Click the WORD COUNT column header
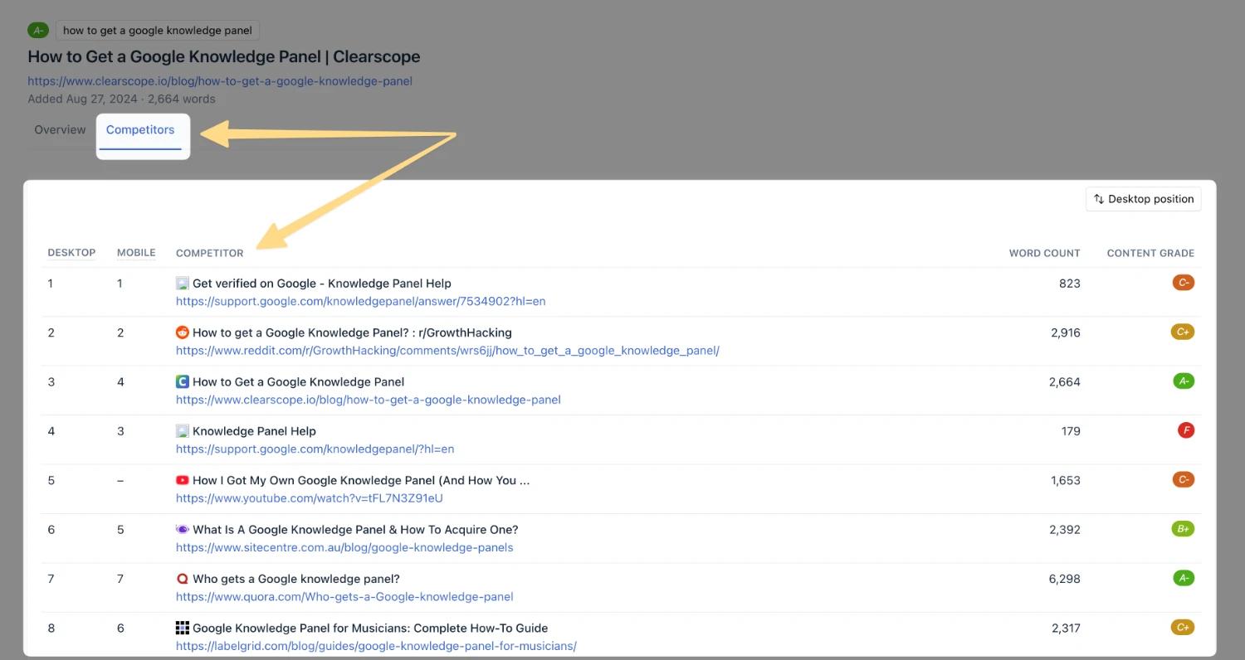The width and height of the screenshot is (1245, 660). (x=1044, y=253)
